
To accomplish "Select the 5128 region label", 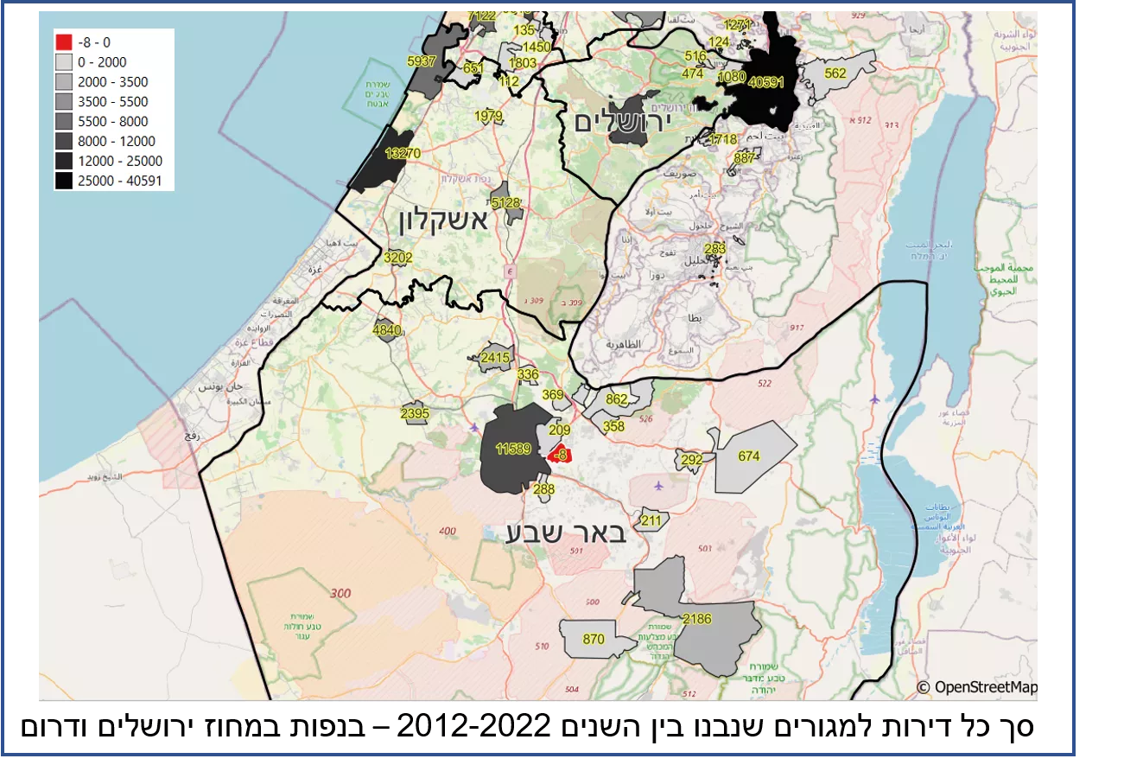I will 506,203.
